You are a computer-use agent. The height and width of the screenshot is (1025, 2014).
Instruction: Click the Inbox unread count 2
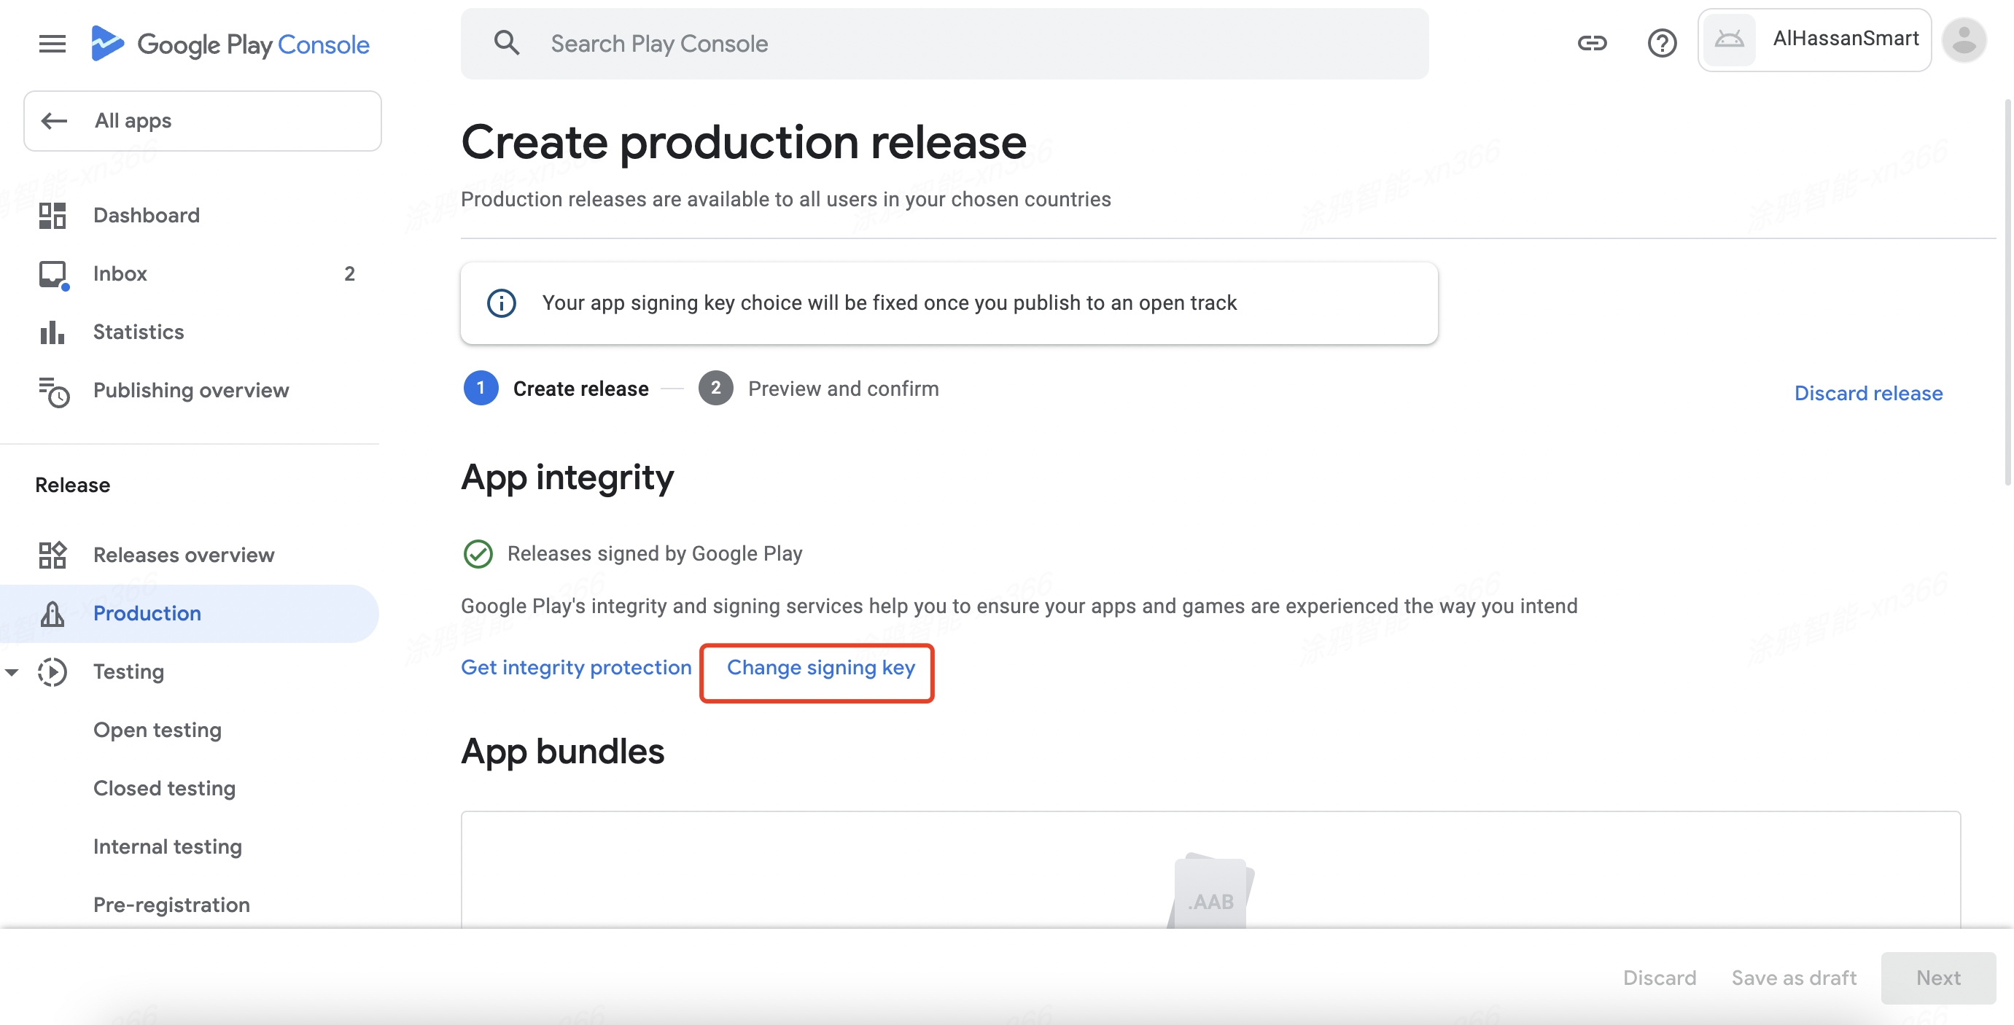coord(349,273)
